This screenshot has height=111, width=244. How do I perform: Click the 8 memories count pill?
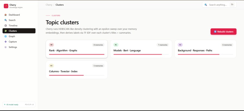98,45
